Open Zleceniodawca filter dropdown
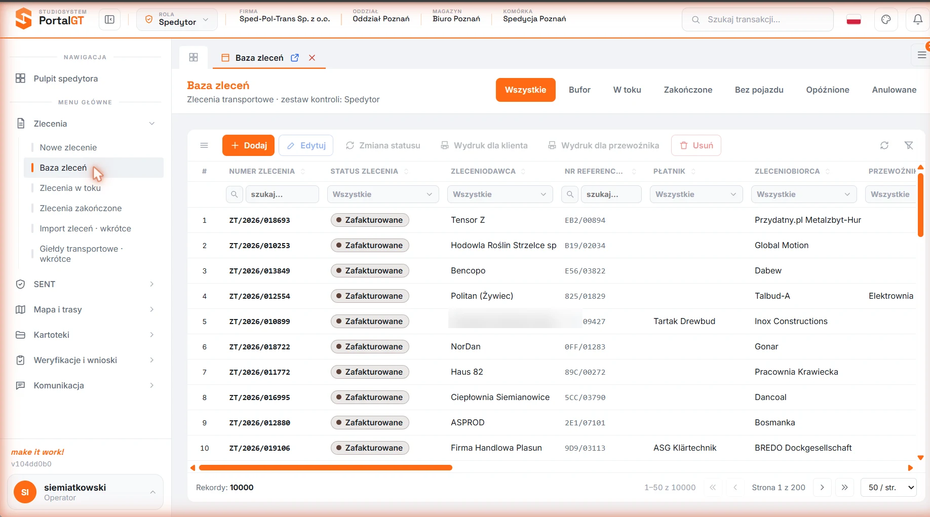This screenshot has width=930, height=517. [x=500, y=194]
